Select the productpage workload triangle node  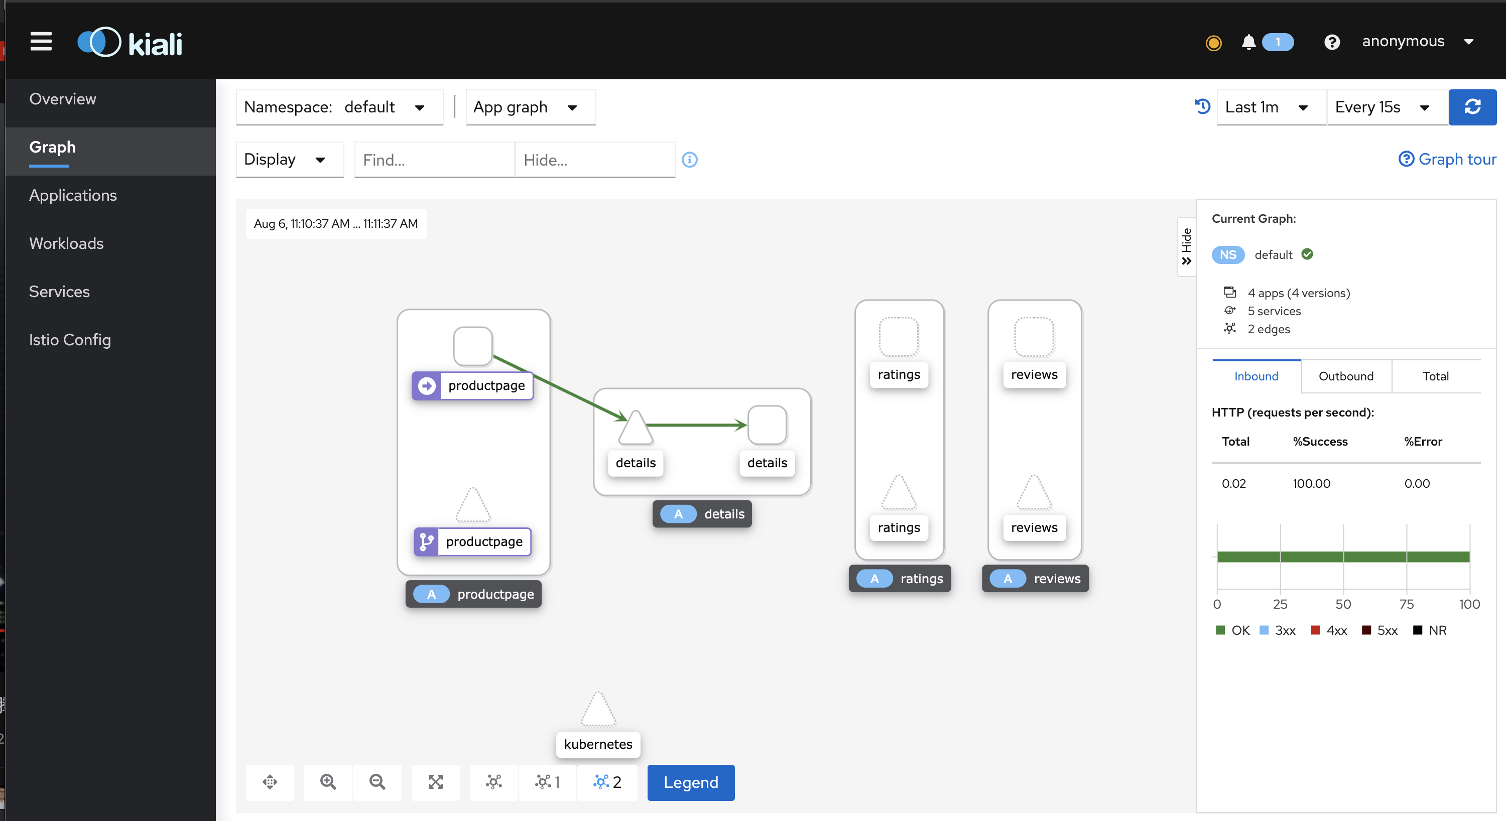tap(473, 504)
